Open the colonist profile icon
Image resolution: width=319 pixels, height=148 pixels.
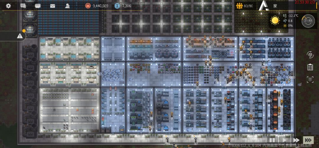coord(67,6)
